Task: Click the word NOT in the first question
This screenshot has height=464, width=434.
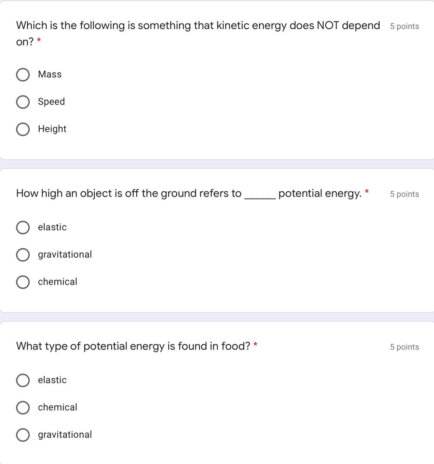Action: click(328, 26)
